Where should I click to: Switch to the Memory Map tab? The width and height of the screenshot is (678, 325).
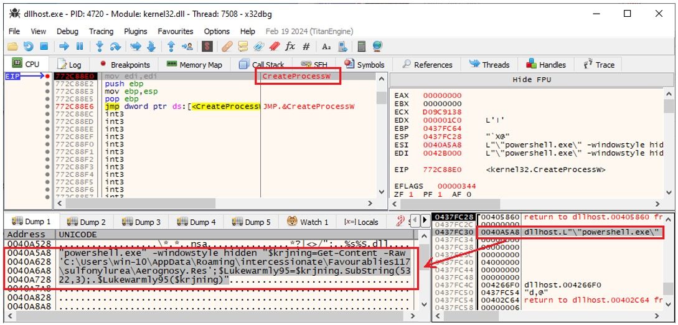(x=194, y=65)
